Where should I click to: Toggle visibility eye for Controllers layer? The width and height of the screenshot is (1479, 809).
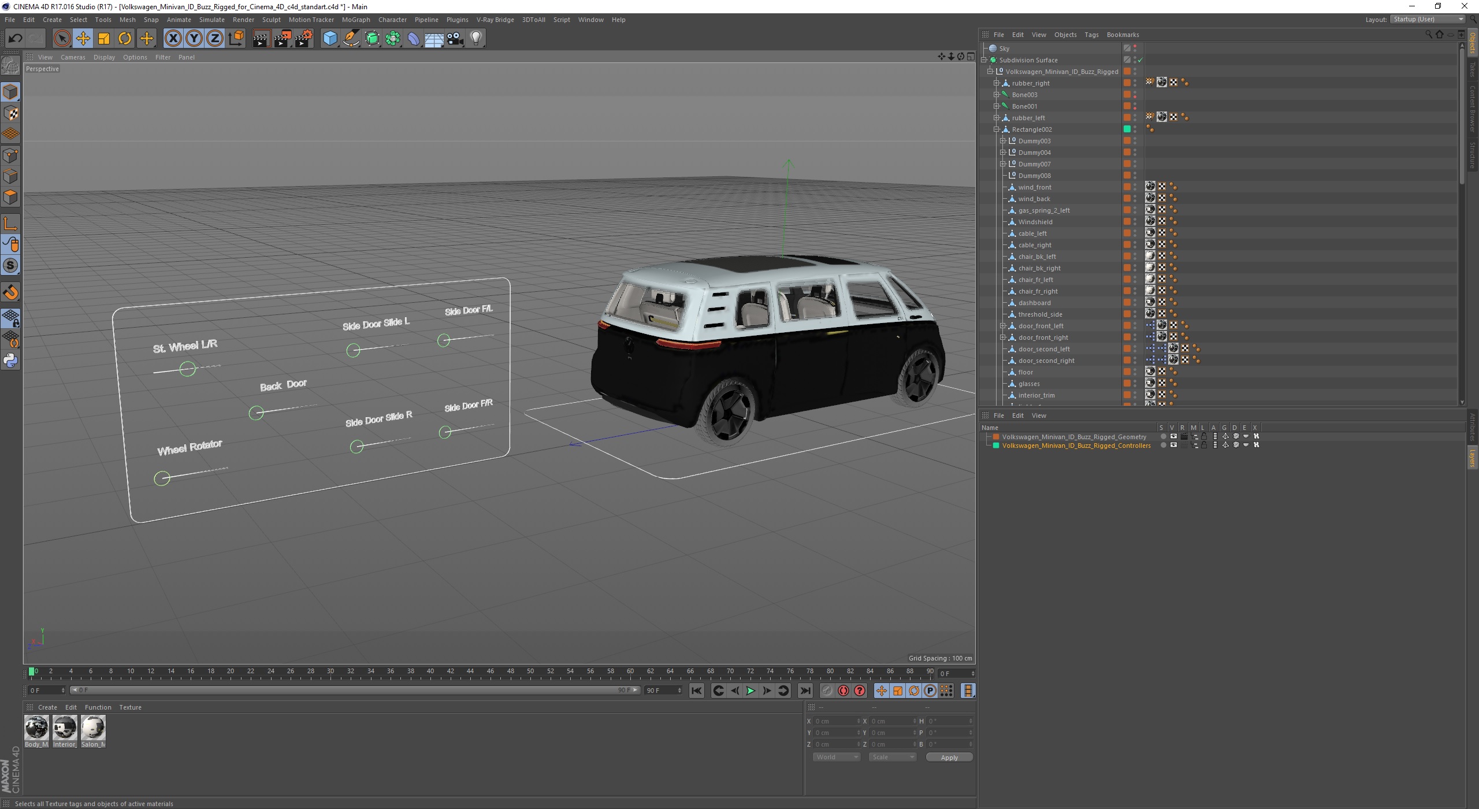pos(1173,446)
